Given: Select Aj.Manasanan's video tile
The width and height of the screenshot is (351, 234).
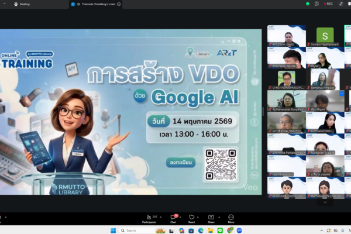Looking at the screenshot, I should click(x=287, y=101).
